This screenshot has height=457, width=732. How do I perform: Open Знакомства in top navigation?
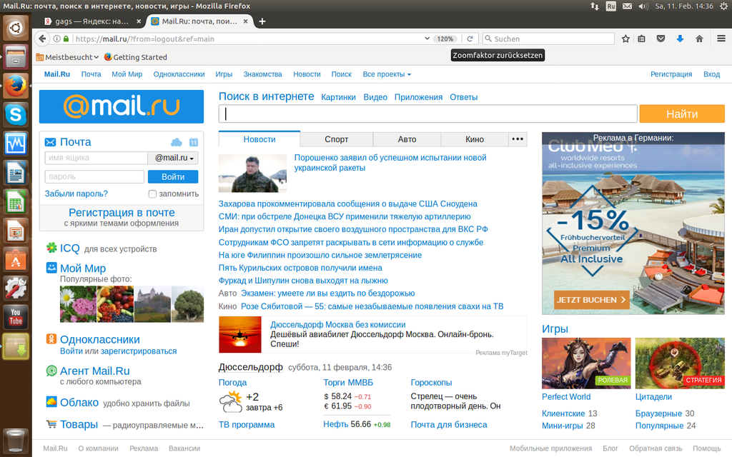point(262,74)
